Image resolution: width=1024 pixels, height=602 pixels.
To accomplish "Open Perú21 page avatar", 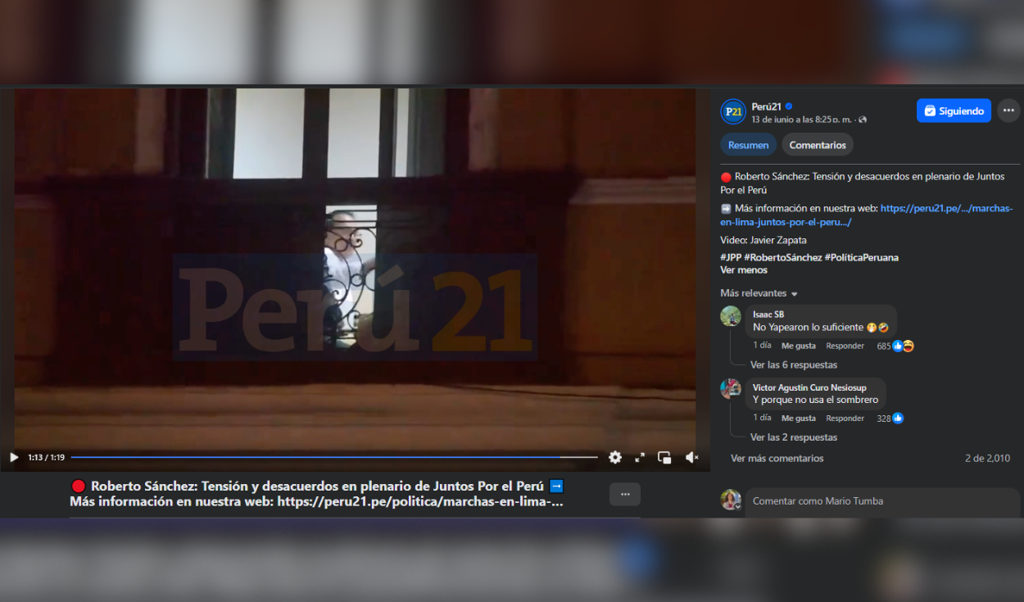I will [x=733, y=111].
